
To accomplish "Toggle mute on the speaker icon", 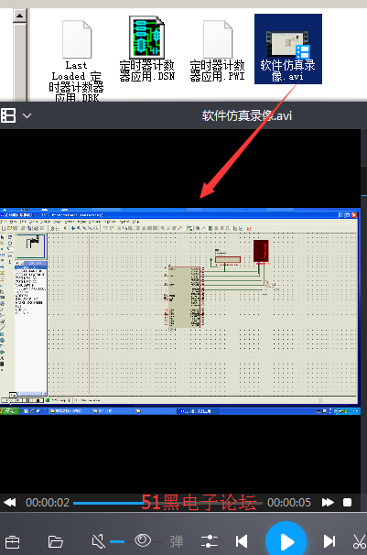I will tap(98, 541).
